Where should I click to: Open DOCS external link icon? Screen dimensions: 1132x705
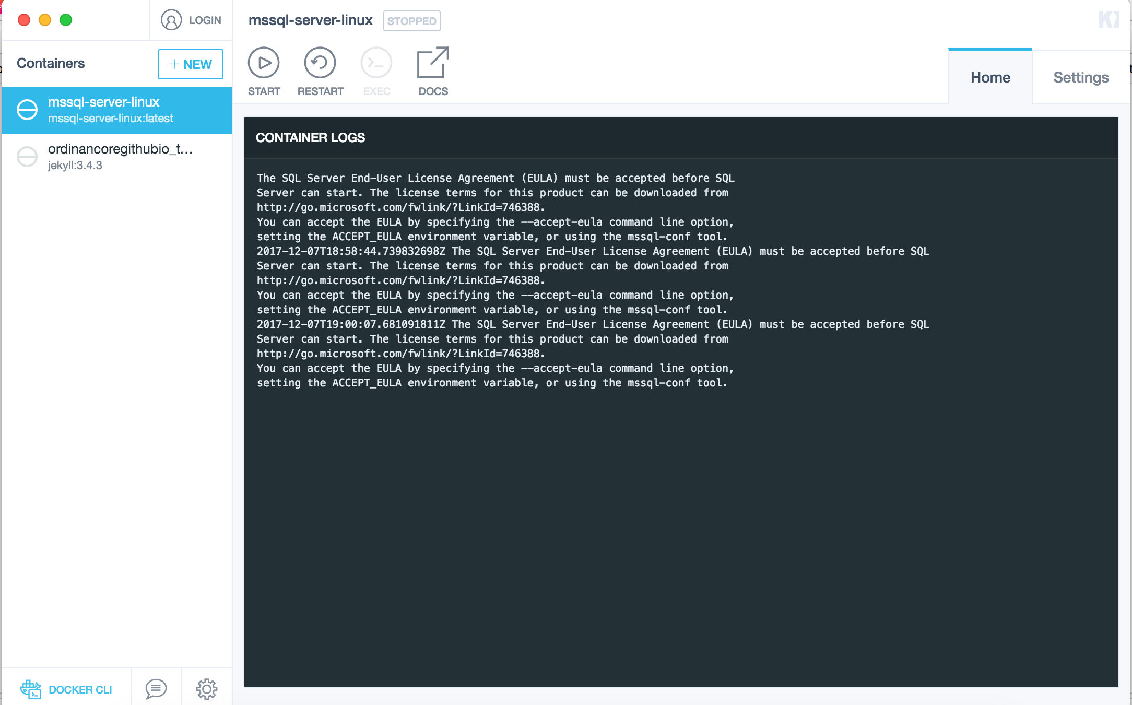point(433,63)
